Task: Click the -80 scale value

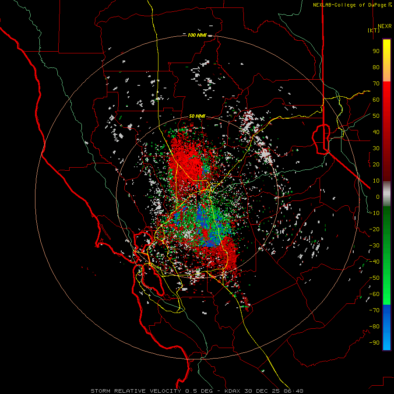Action: pos(374,327)
